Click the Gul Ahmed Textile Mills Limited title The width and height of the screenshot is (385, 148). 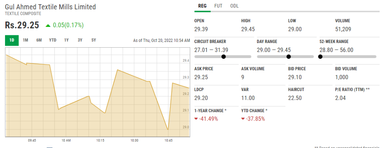tap(50, 7)
